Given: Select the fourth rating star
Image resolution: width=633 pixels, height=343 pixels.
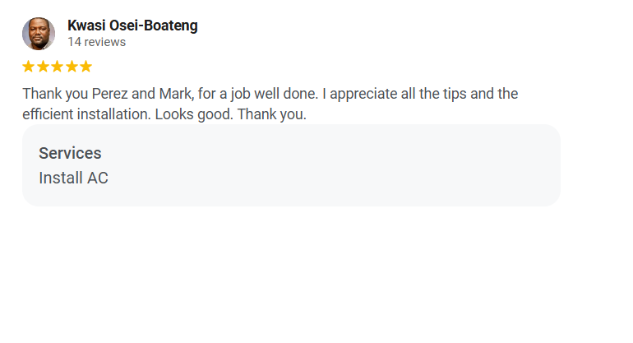Looking at the screenshot, I should pyautogui.click(x=72, y=67).
